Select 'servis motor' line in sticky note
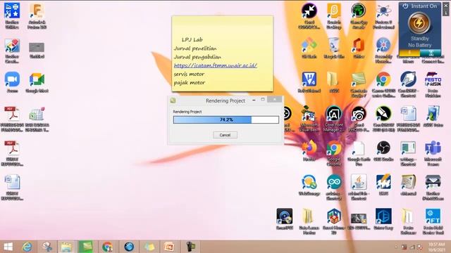Image resolution: width=451 pixels, height=253 pixels. (x=189, y=74)
